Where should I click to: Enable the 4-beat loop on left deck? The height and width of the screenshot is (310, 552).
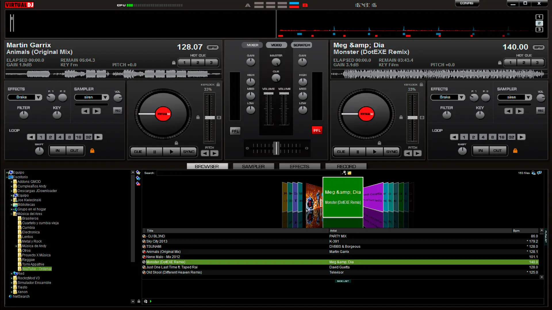click(x=60, y=137)
